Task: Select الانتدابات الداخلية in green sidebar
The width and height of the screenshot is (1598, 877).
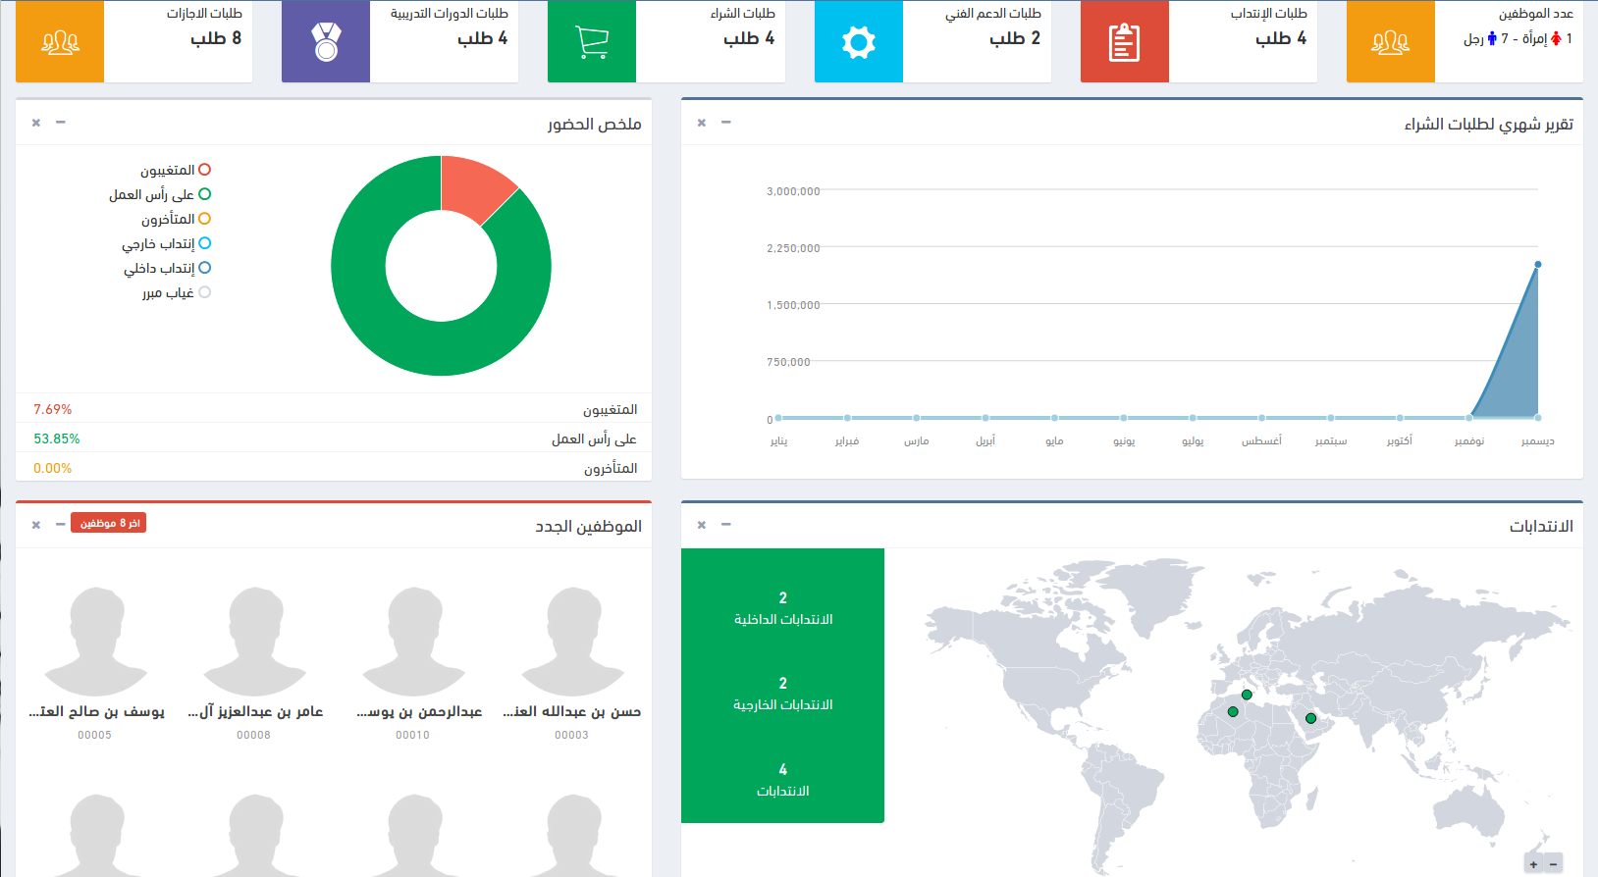Action: click(782, 609)
